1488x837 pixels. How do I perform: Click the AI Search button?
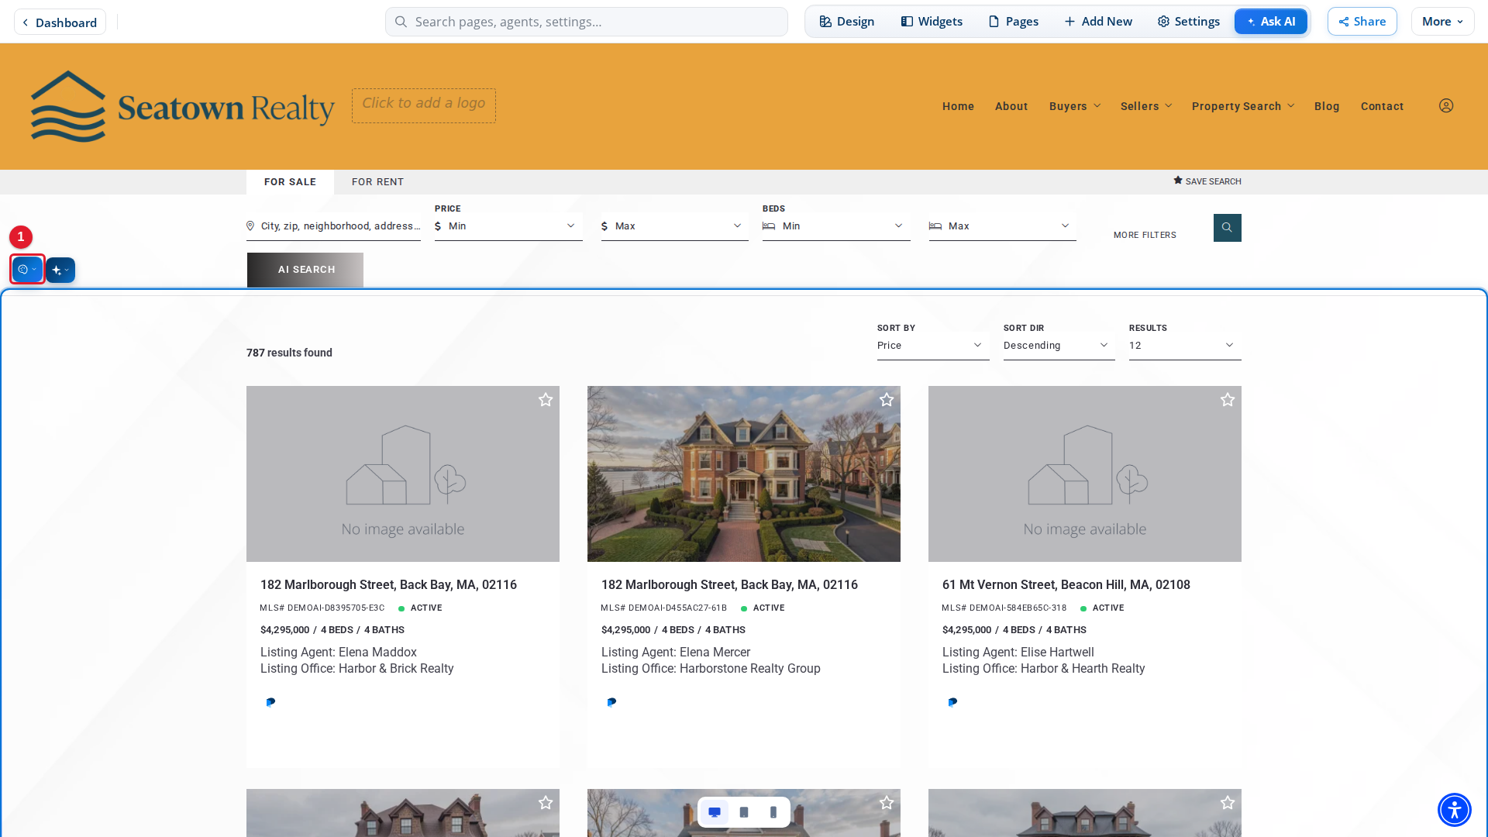click(305, 270)
